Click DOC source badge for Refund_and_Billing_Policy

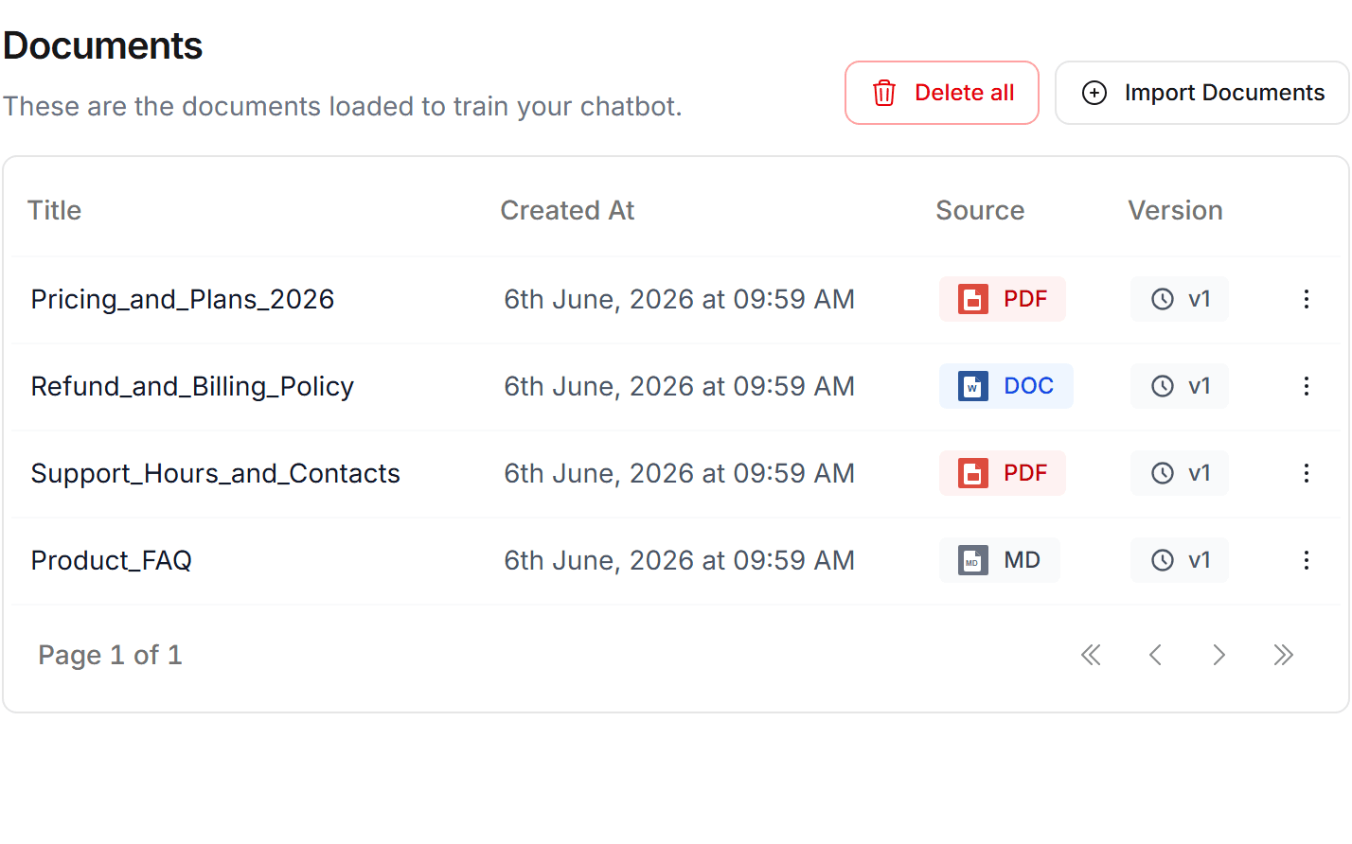tap(1006, 386)
